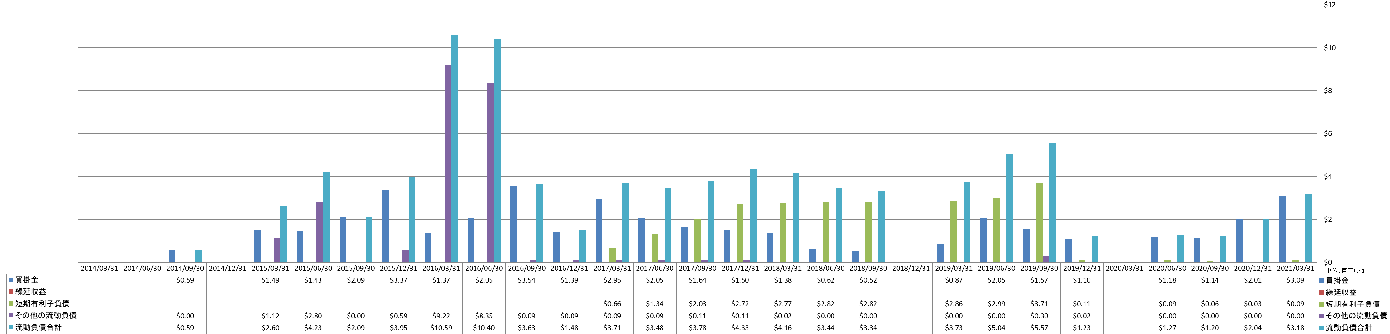Click the 2016/06/30 date column header
Image resolution: width=1390 pixels, height=334 pixels.
click(x=484, y=269)
